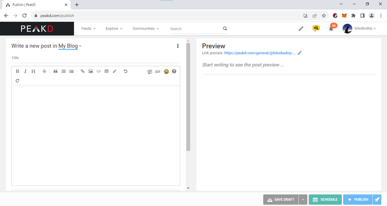Undo the last edit in editor
This screenshot has height=206, width=387.
point(125,72)
